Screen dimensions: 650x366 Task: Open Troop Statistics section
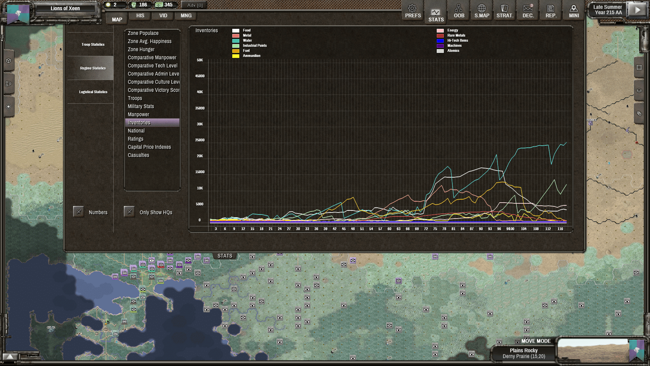click(93, 44)
